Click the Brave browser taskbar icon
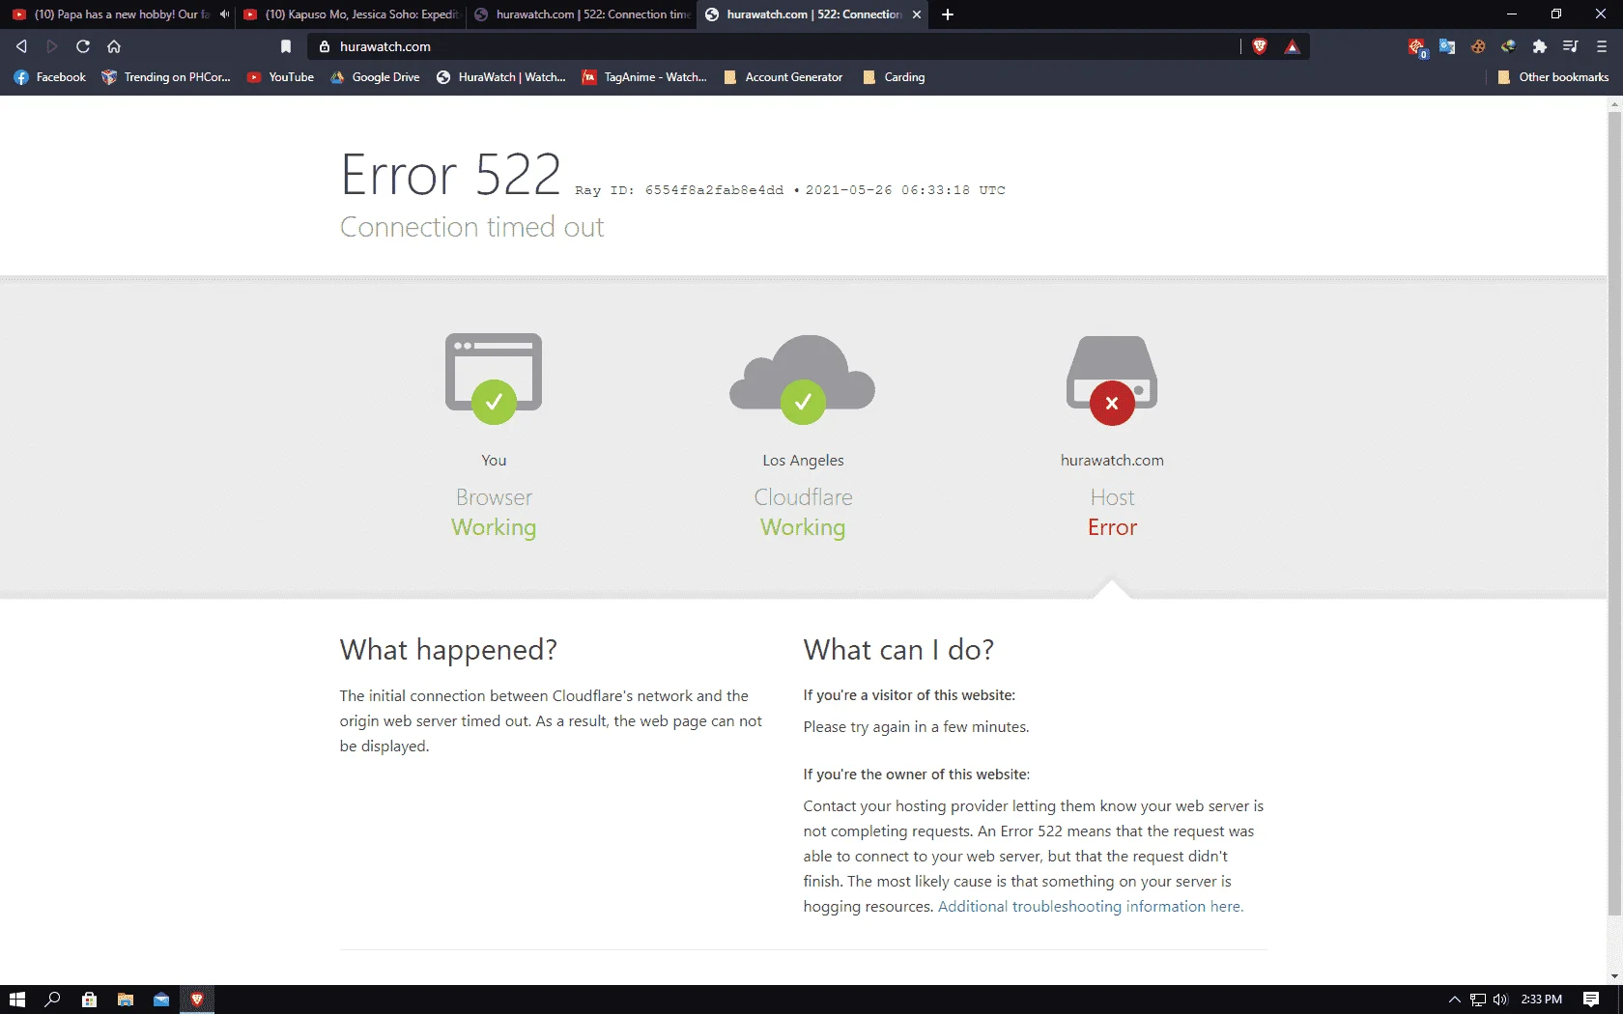Screen dimensions: 1623x1014 point(197,1000)
